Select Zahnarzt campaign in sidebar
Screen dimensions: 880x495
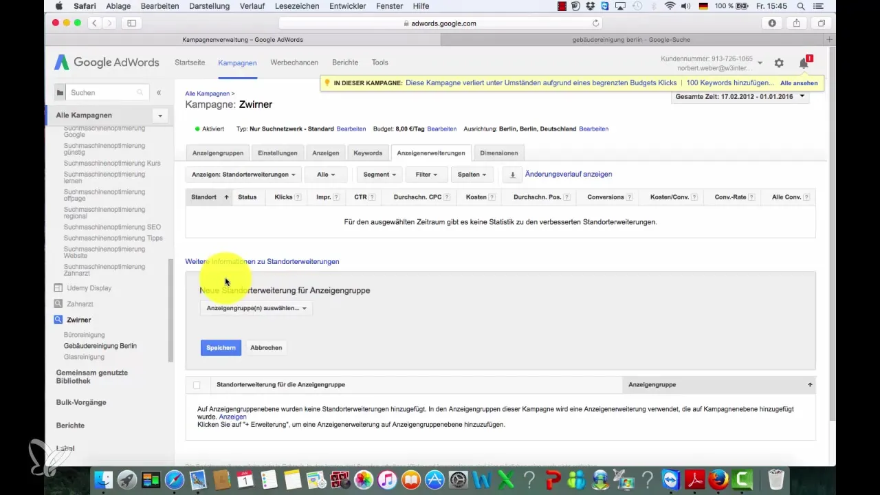[80, 303]
